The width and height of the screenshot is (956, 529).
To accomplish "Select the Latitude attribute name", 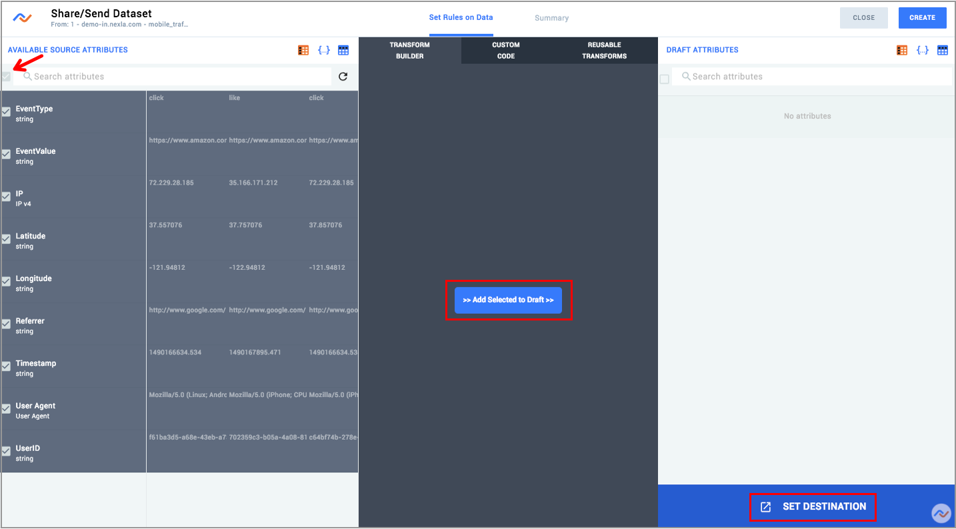I will (x=31, y=236).
